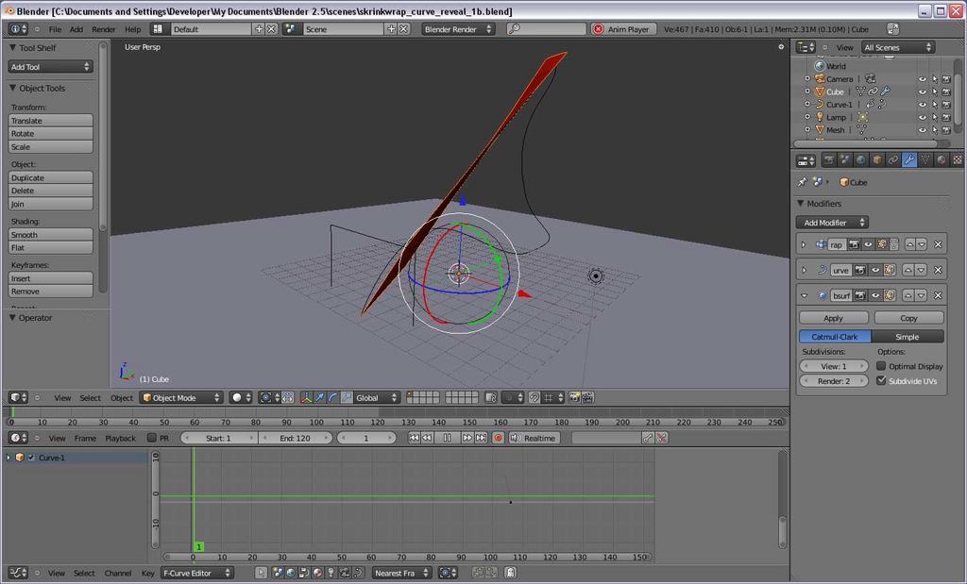
Task: Click the record auto-keyframe red button
Action: [x=499, y=438]
